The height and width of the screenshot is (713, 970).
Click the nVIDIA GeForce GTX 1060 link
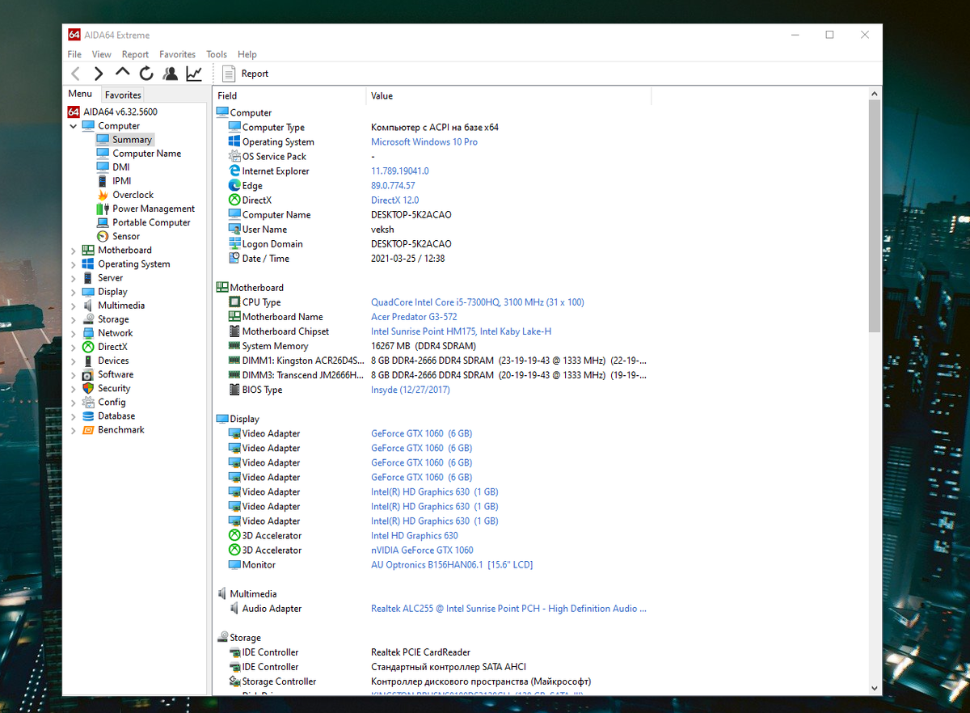click(x=422, y=550)
